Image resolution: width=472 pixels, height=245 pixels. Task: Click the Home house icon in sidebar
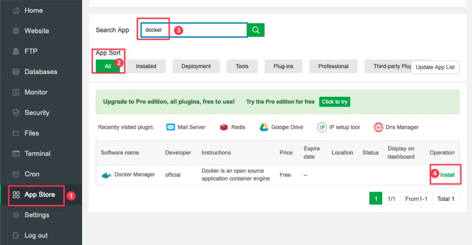16,11
